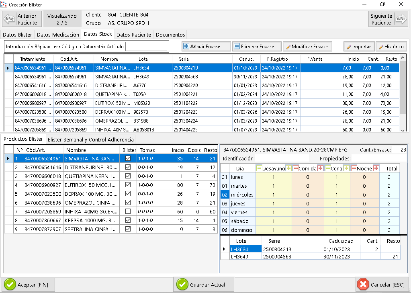Click the Tomas column header in products table
The image size is (411, 293).
(153, 150)
